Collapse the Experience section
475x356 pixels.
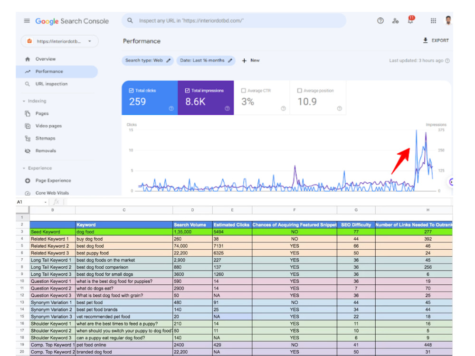(x=24, y=169)
